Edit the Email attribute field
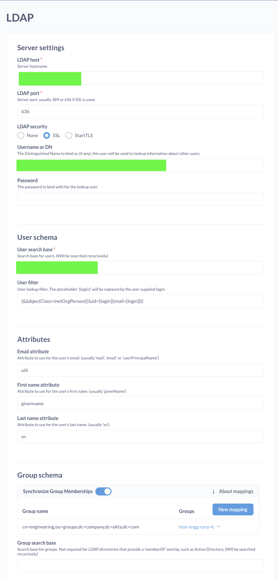This screenshot has height=580, width=278. click(x=140, y=370)
